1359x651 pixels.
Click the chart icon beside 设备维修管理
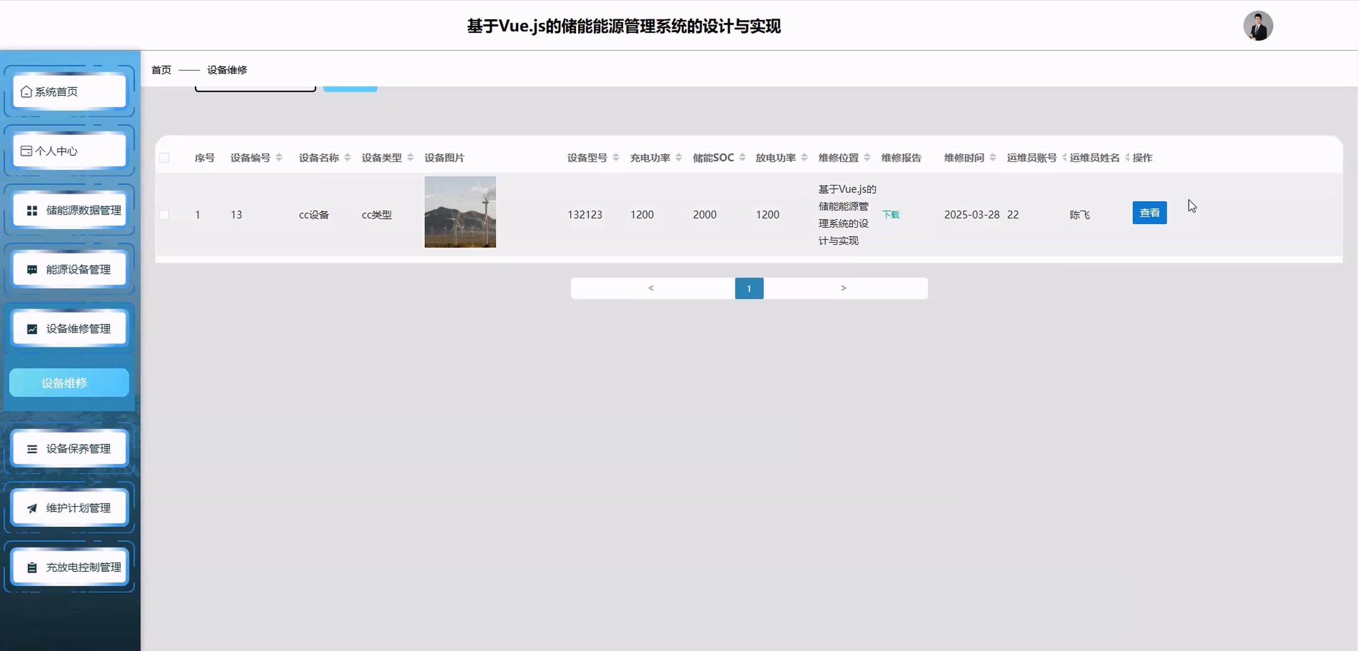(x=32, y=329)
